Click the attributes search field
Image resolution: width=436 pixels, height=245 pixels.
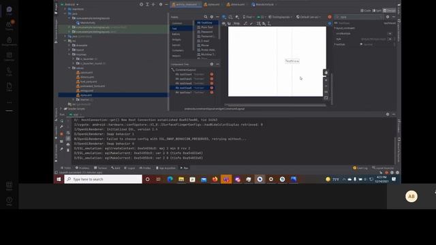[359, 17]
